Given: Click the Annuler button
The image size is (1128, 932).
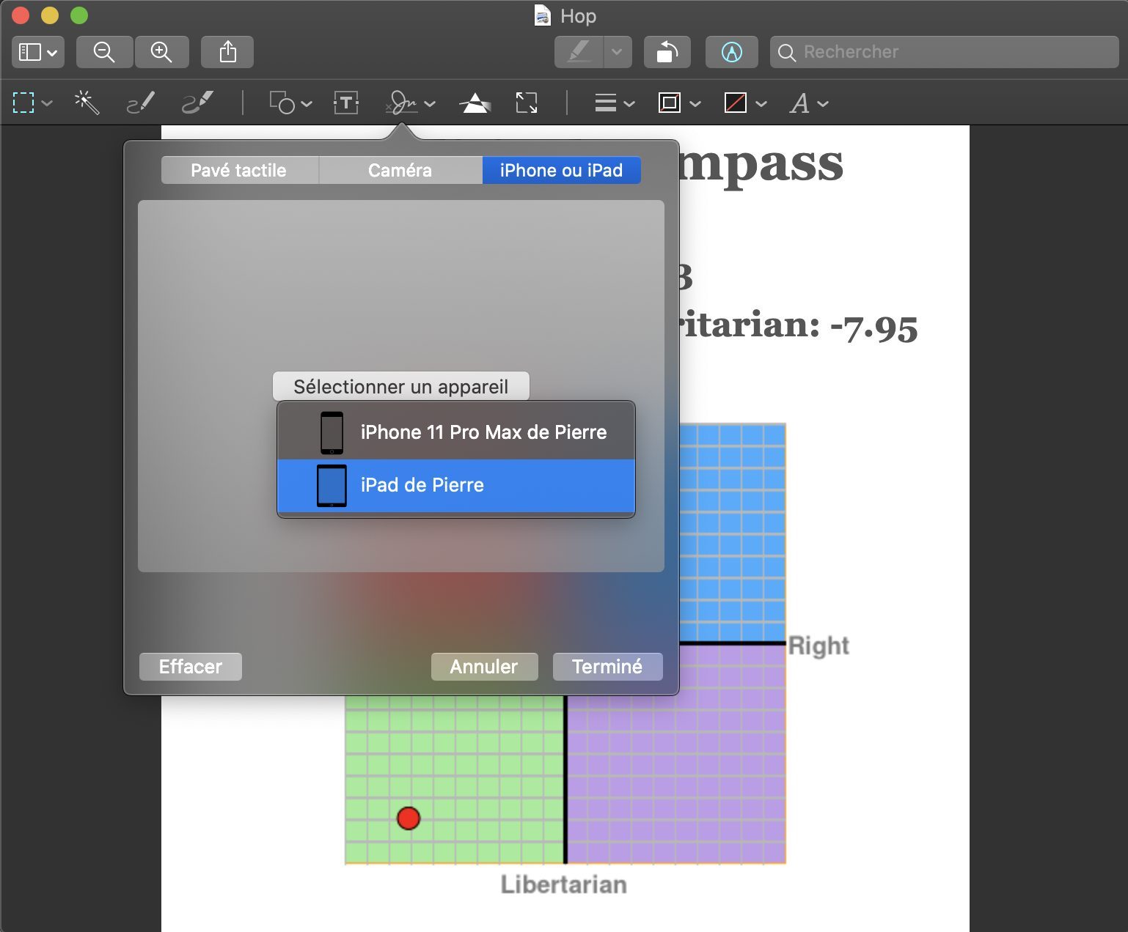Looking at the screenshot, I should (484, 667).
